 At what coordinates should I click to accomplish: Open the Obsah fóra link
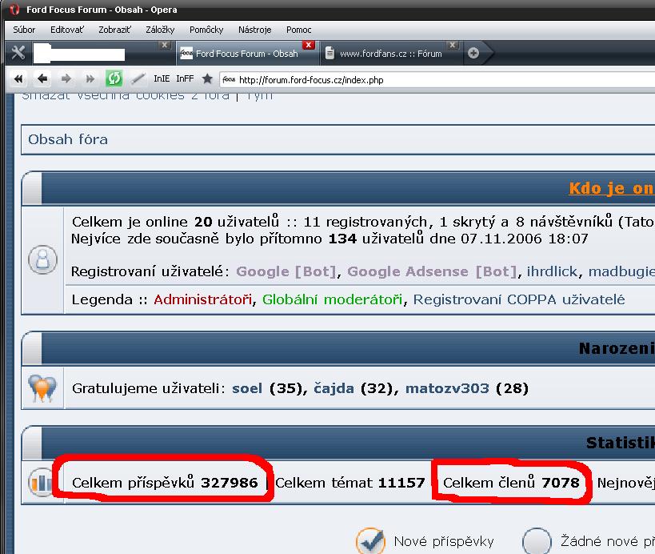coord(68,139)
